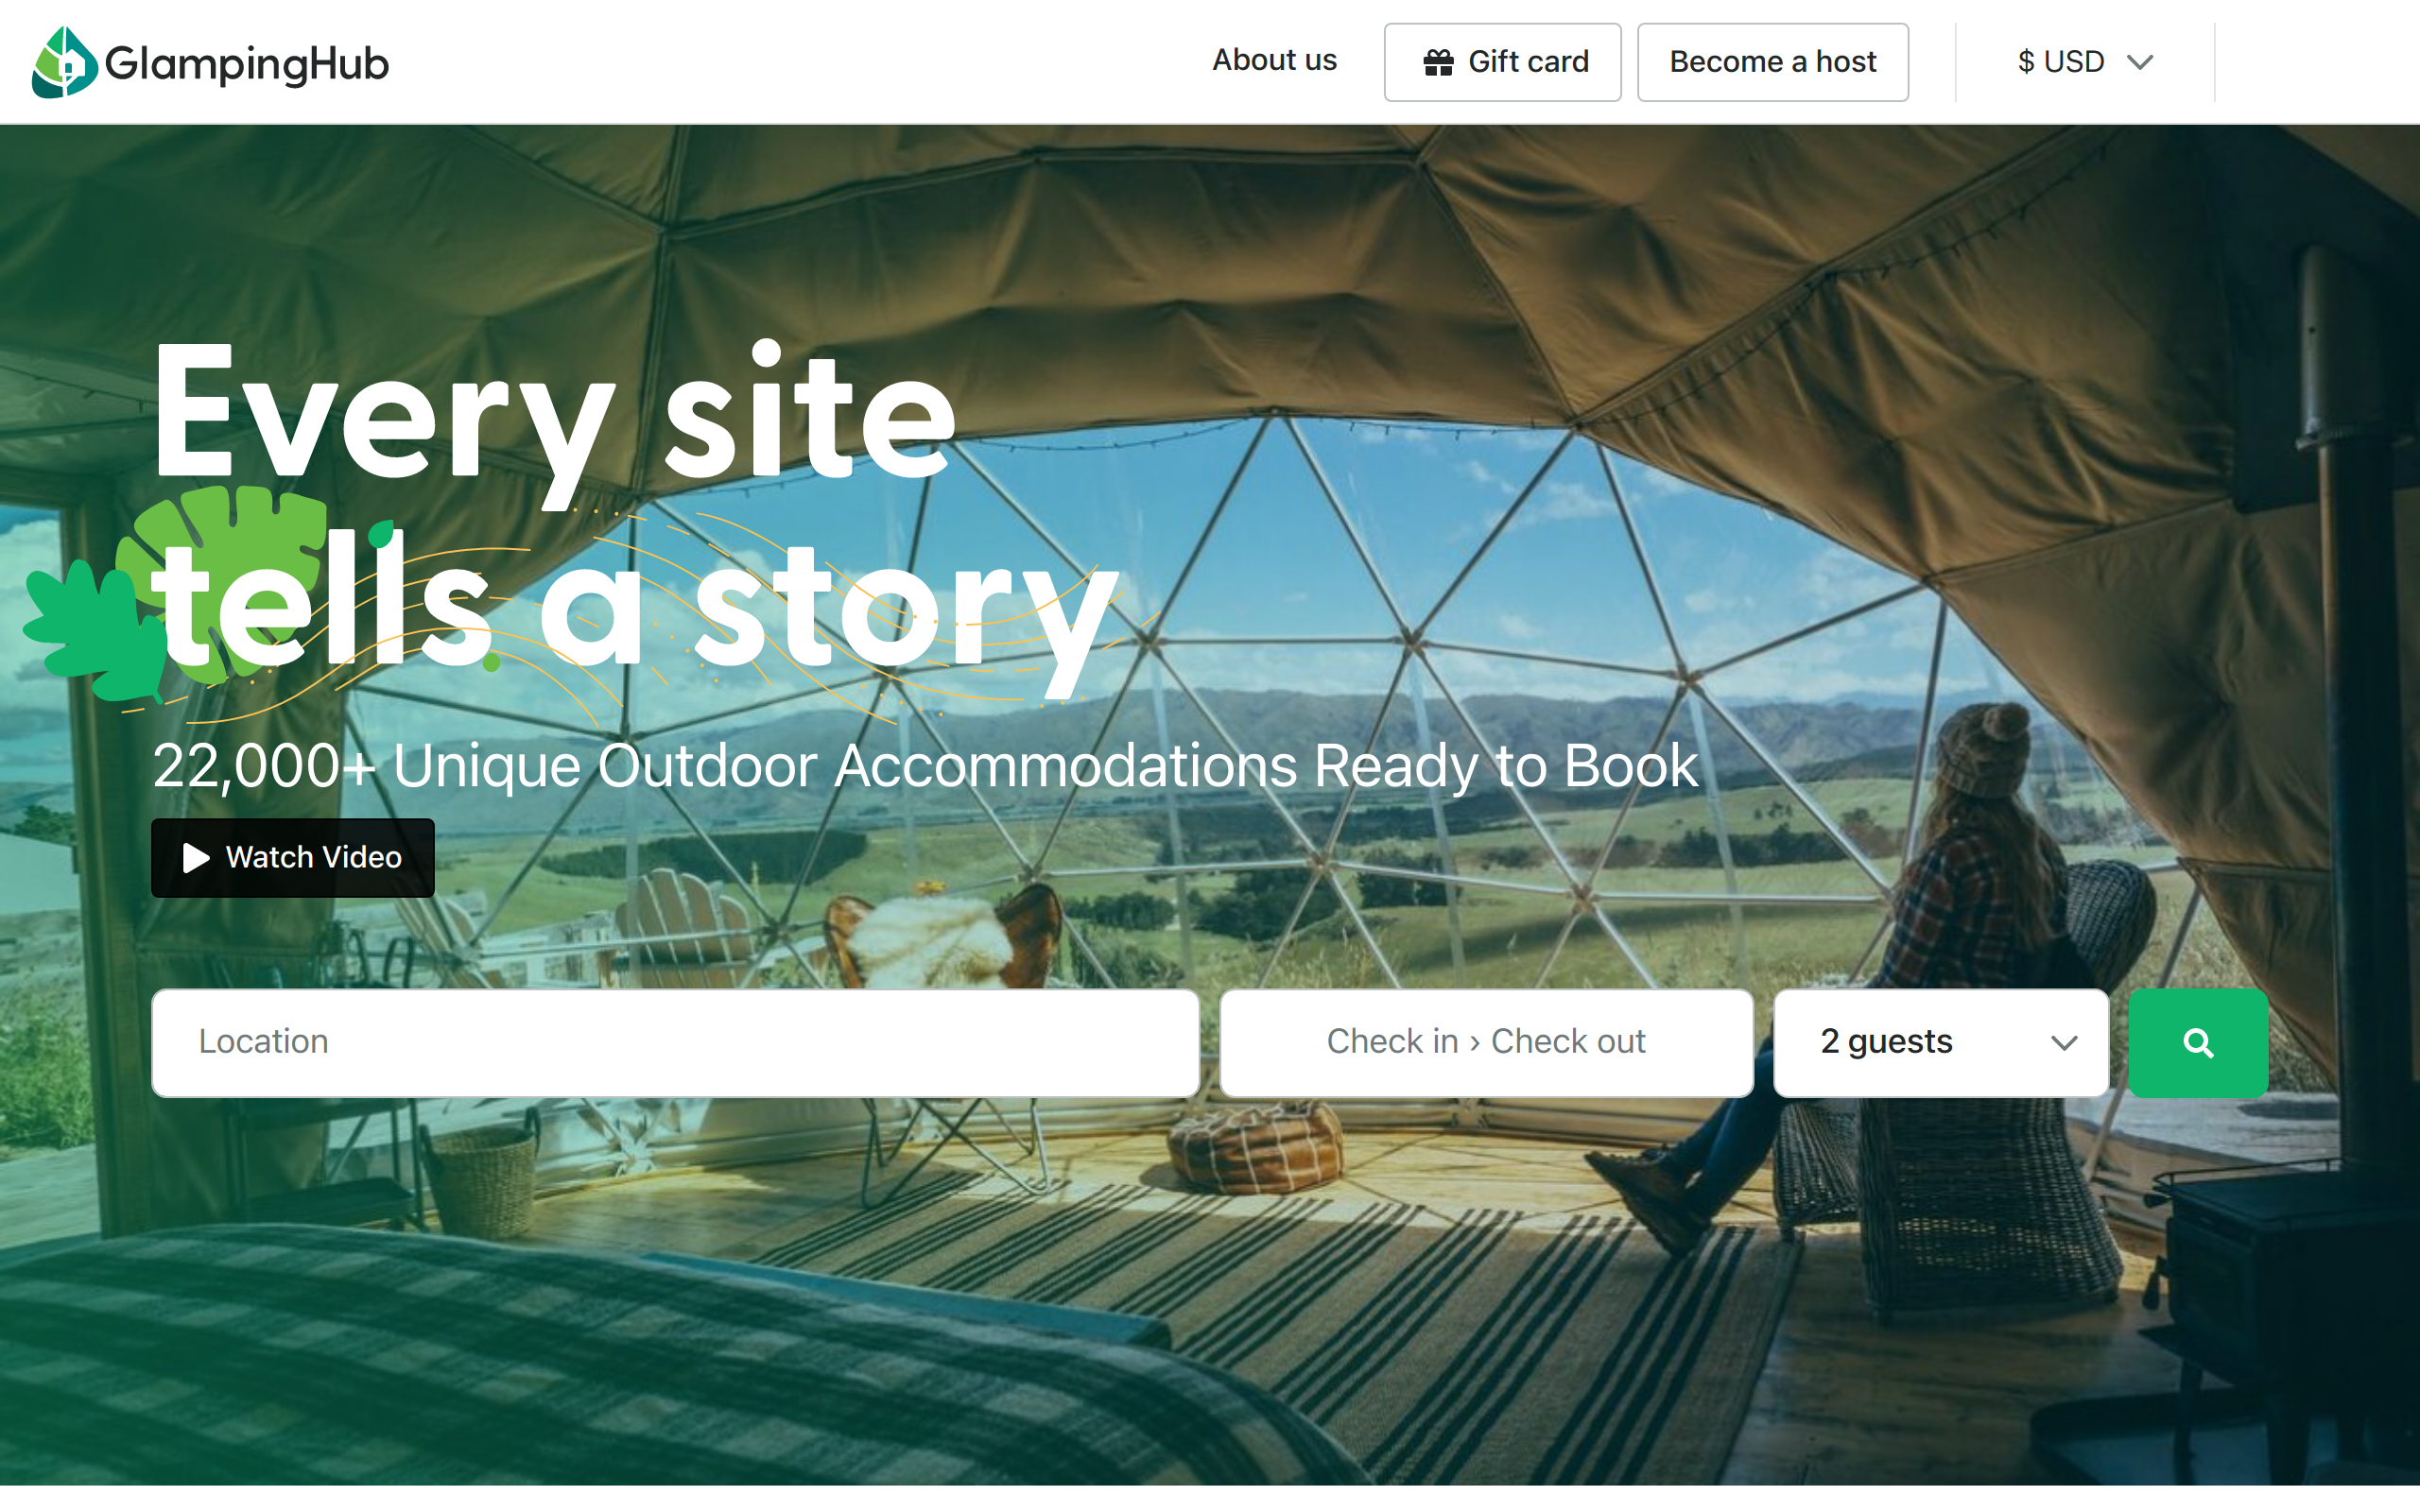Click into the Location search field
2420x1512 pixels.
[x=675, y=1043]
